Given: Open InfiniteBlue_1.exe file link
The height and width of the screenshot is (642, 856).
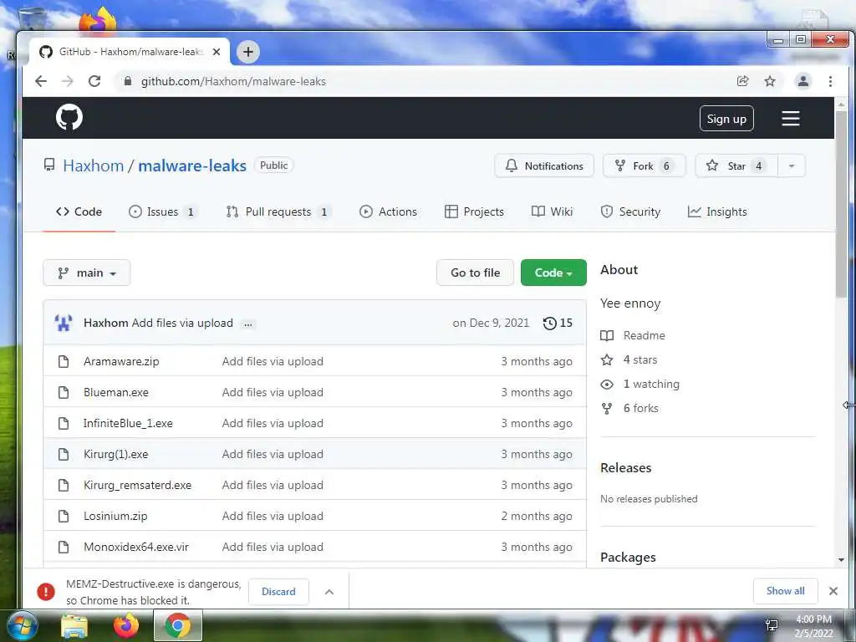Looking at the screenshot, I should [x=128, y=423].
